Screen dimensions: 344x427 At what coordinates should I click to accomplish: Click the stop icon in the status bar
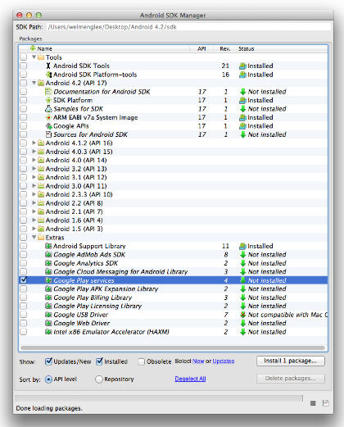pos(313,403)
